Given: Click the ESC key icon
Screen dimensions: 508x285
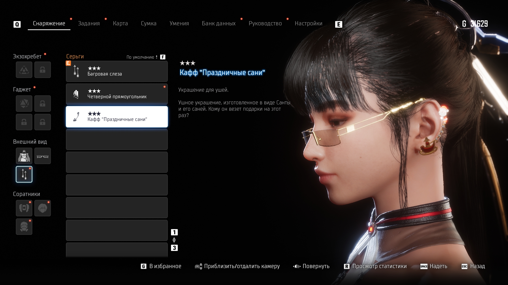Looking at the screenshot, I should [x=465, y=267].
